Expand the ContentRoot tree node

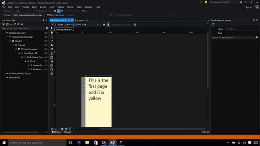28,65
